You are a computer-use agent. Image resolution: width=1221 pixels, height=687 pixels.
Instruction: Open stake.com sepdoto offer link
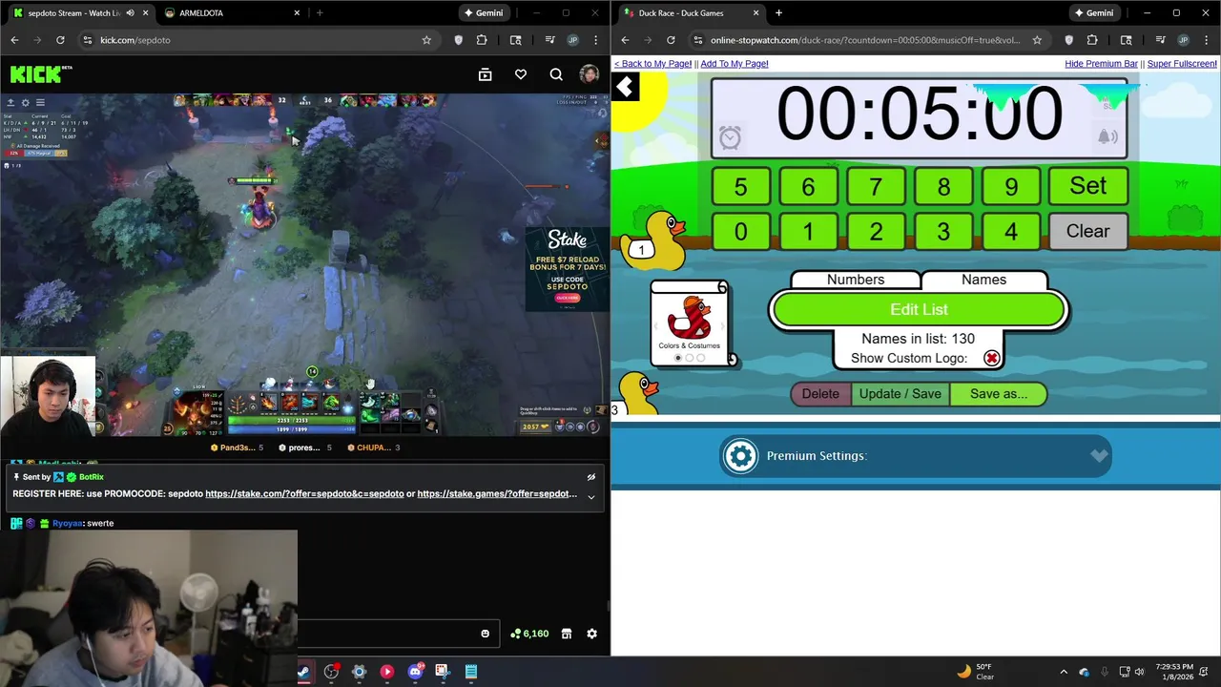[304, 494]
